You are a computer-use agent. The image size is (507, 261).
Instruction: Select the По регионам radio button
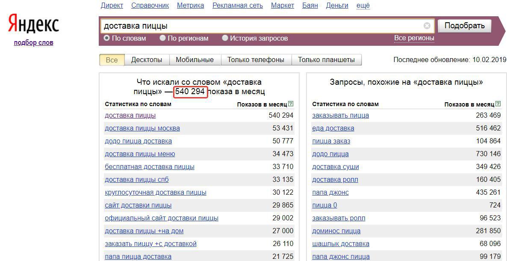point(162,38)
